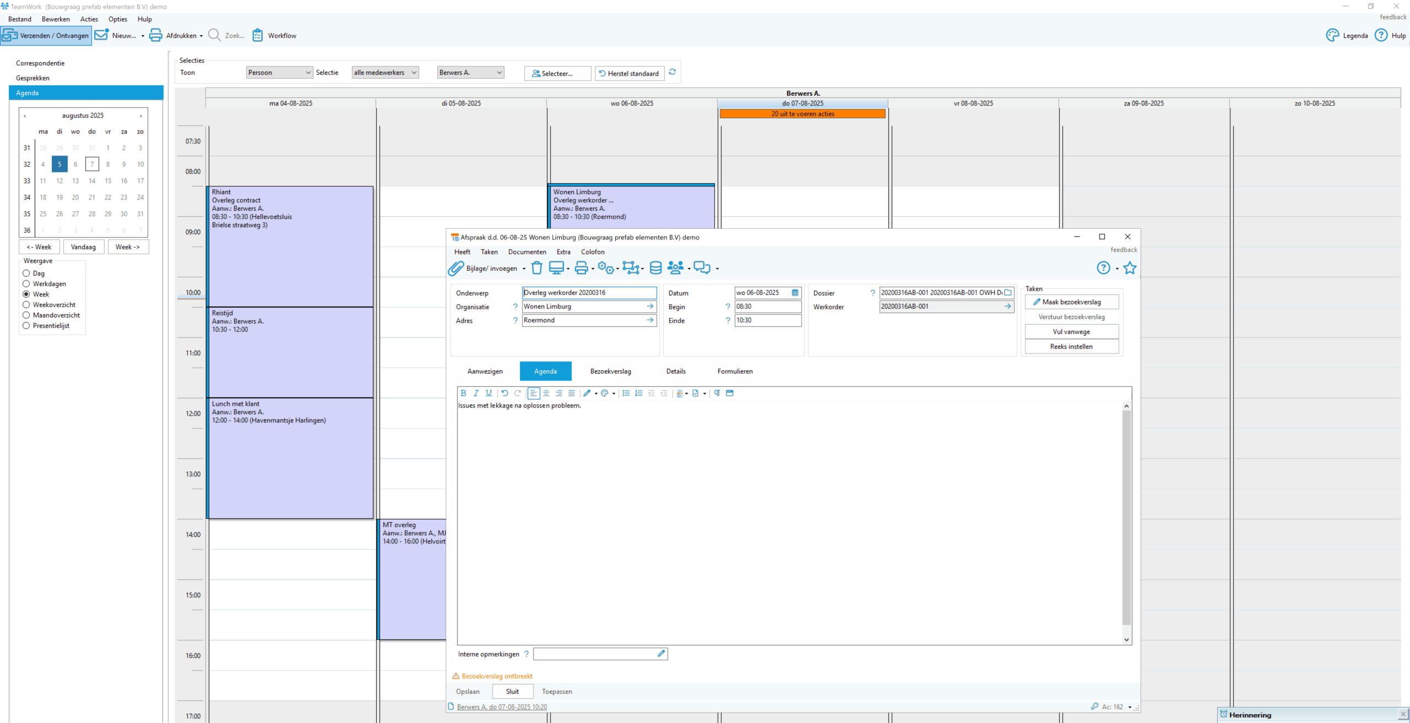The width and height of the screenshot is (1410, 723).
Task: Click the favorite star icon
Action: pyautogui.click(x=1130, y=268)
